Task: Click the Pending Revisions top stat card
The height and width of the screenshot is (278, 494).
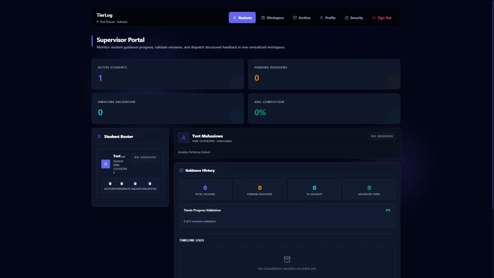Action: click(x=324, y=74)
